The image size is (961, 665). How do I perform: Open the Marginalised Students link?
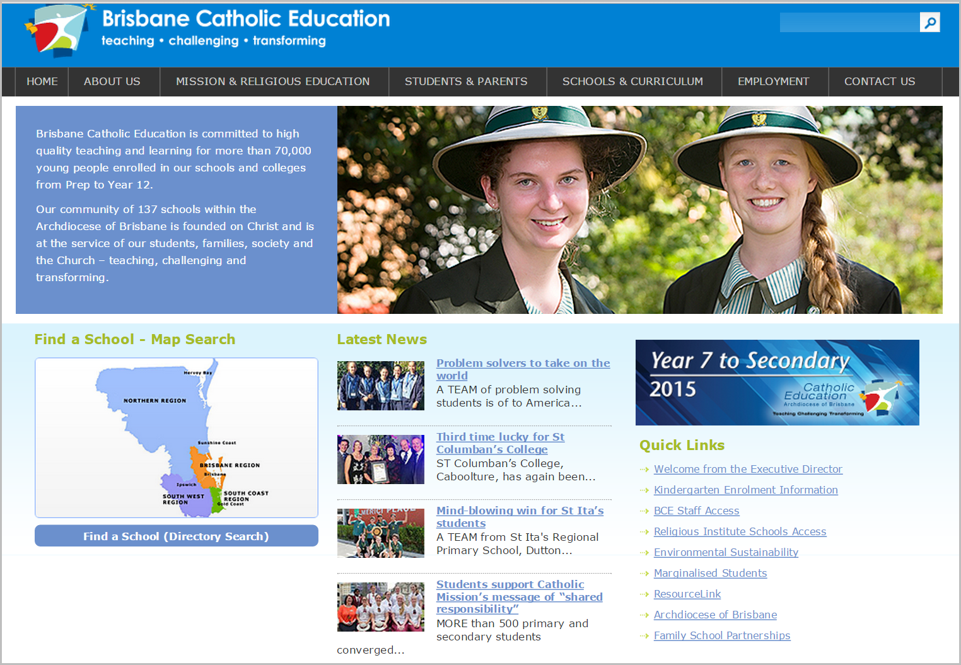pos(710,573)
